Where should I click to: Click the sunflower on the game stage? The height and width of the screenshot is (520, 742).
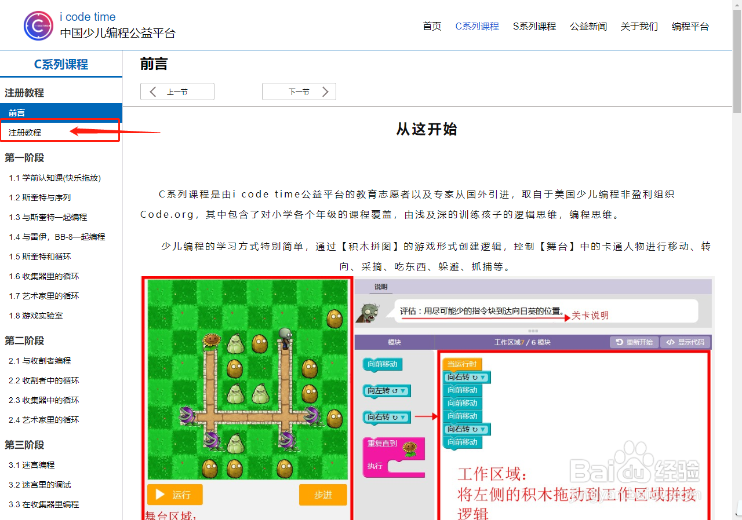(212, 342)
